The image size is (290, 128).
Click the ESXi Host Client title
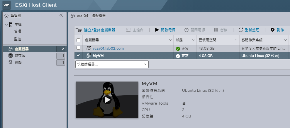coord(36,5)
